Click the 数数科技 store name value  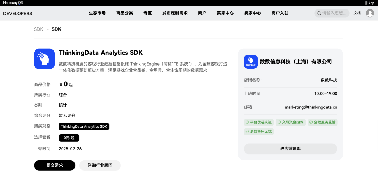point(329,80)
